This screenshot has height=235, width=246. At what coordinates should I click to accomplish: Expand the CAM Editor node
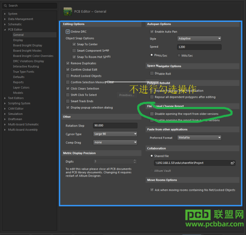point(5,109)
